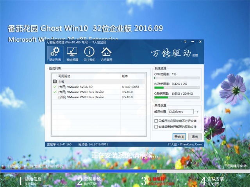Enable 安装后删除已解压的驱动文件 checkbox
Screen dimensions: 250x187
click(x=156, y=127)
